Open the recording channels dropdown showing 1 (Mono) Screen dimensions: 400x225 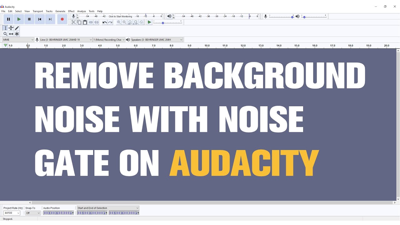(109, 40)
